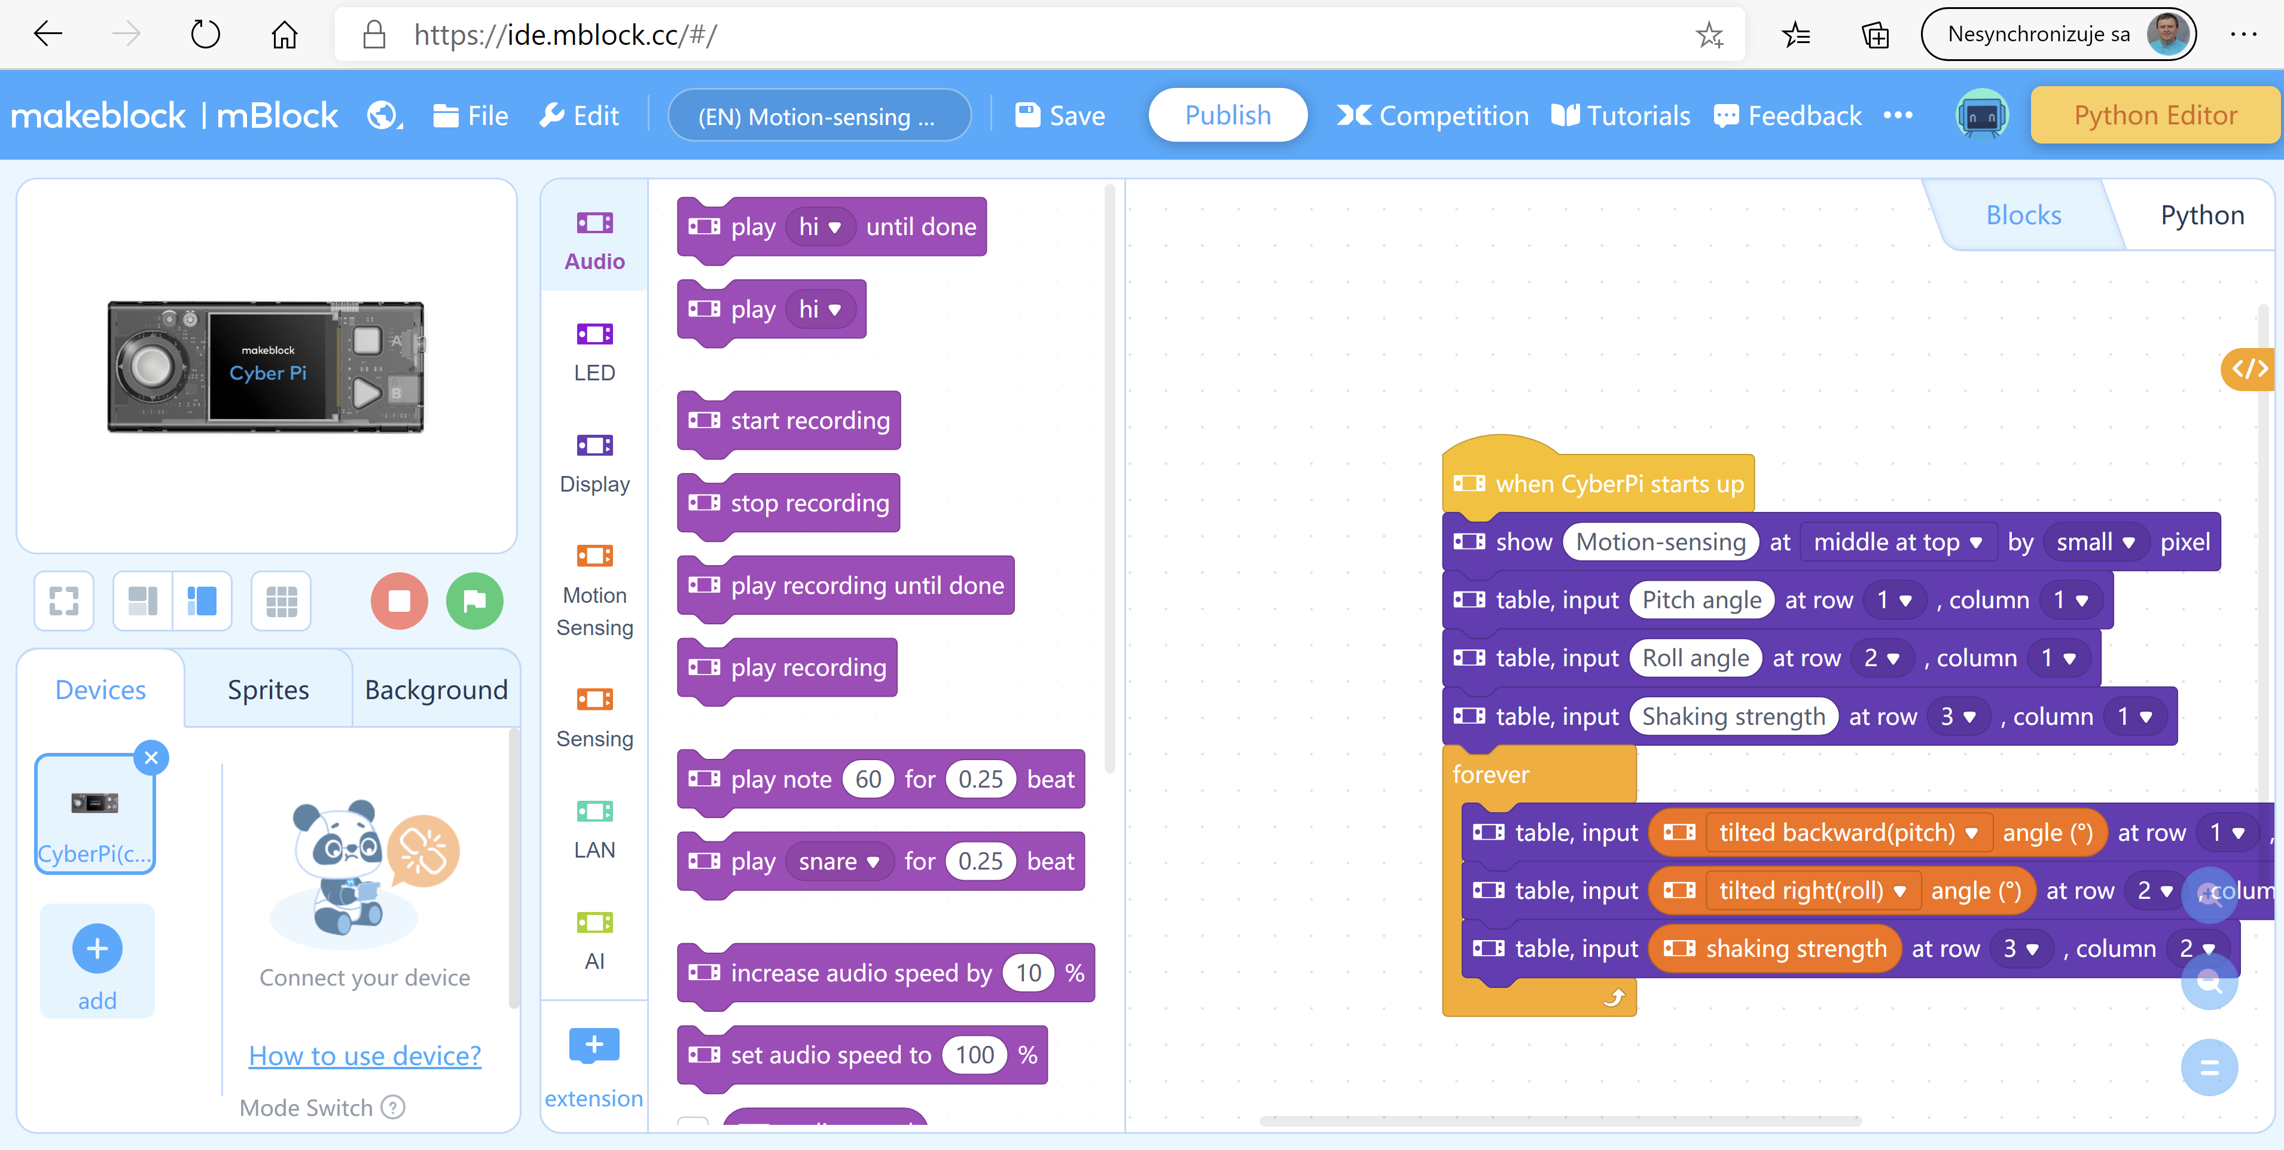Switch to grid layout view
Image resolution: width=2284 pixels, height=1150 pixels.
281,601
